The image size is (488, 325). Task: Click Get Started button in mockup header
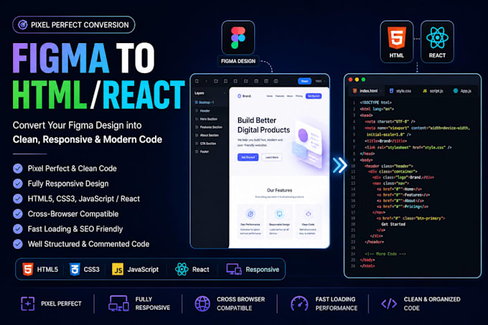point(314,96)
